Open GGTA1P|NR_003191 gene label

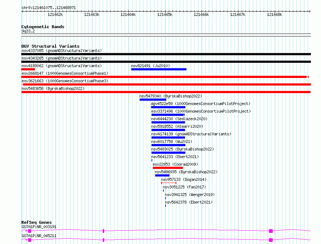click(39, 227)
